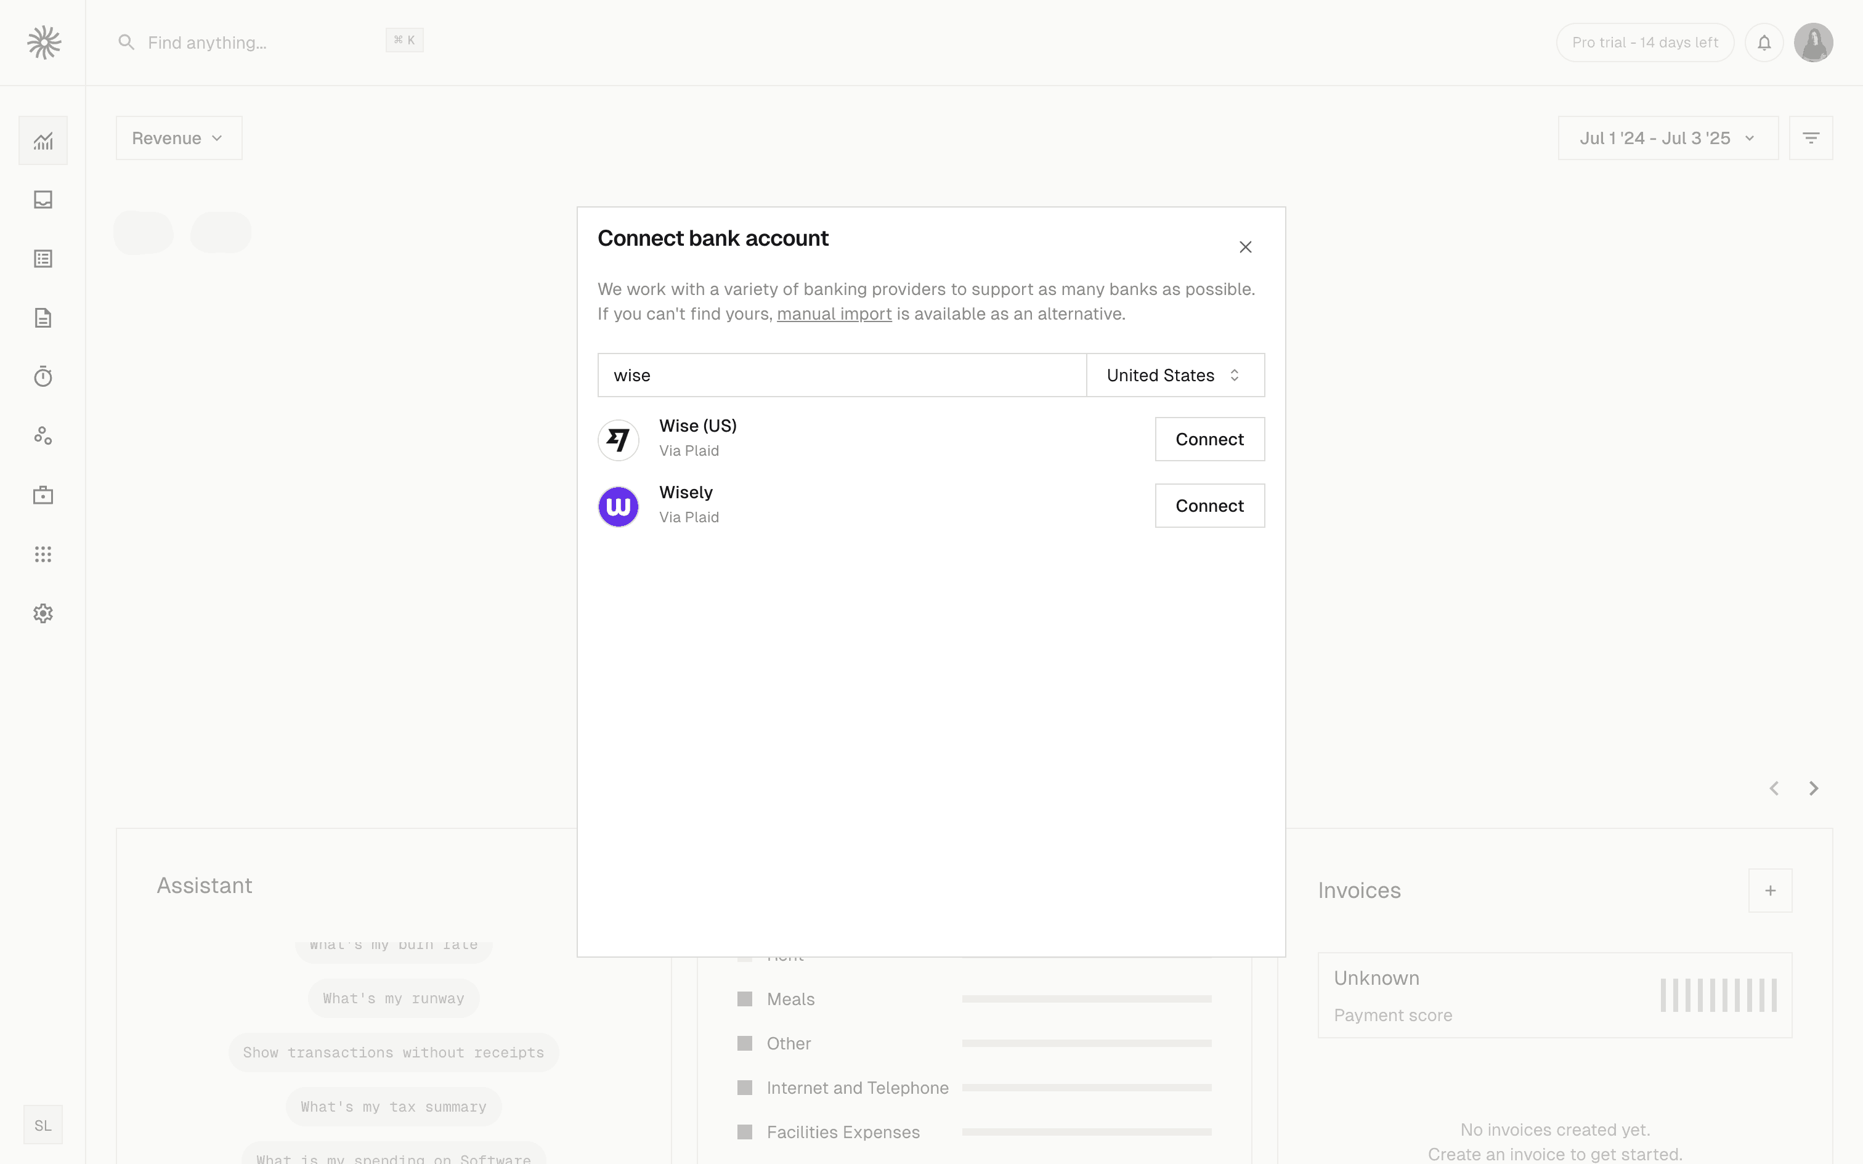
Task: Open the Transactions list icon in sidebar
Action: 43,259
